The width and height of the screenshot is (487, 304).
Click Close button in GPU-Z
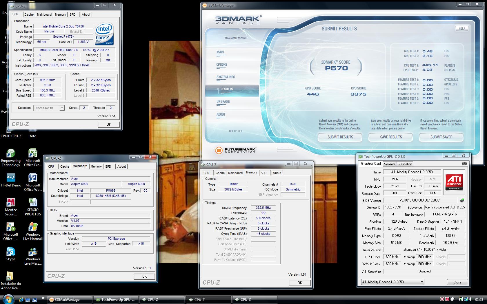coord(457,282)
